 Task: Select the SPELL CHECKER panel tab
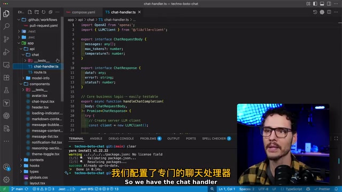tap(216, 139)
